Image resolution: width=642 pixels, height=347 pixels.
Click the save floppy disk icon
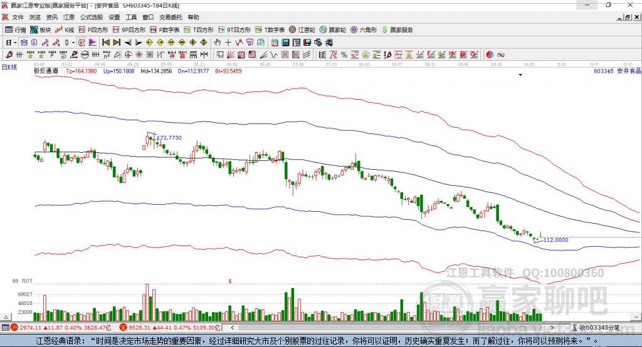(307, 43)
